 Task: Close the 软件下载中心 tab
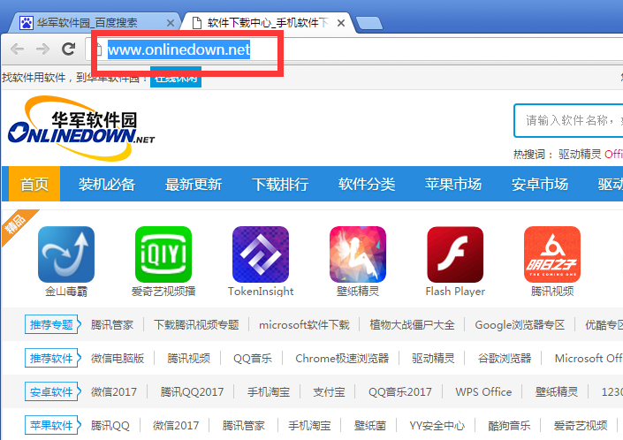pyautogui.click(x=340, y=24)
